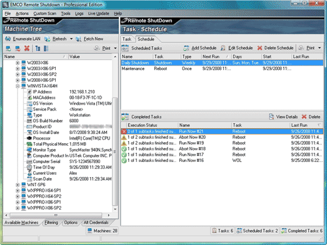Click the machine tree horizontal scrollbar
Viewport: 327px width, 245px height.
pos(56,215)
